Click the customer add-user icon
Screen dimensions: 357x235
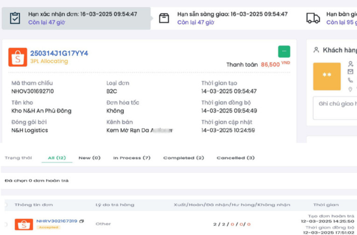(x=351, y=64)
